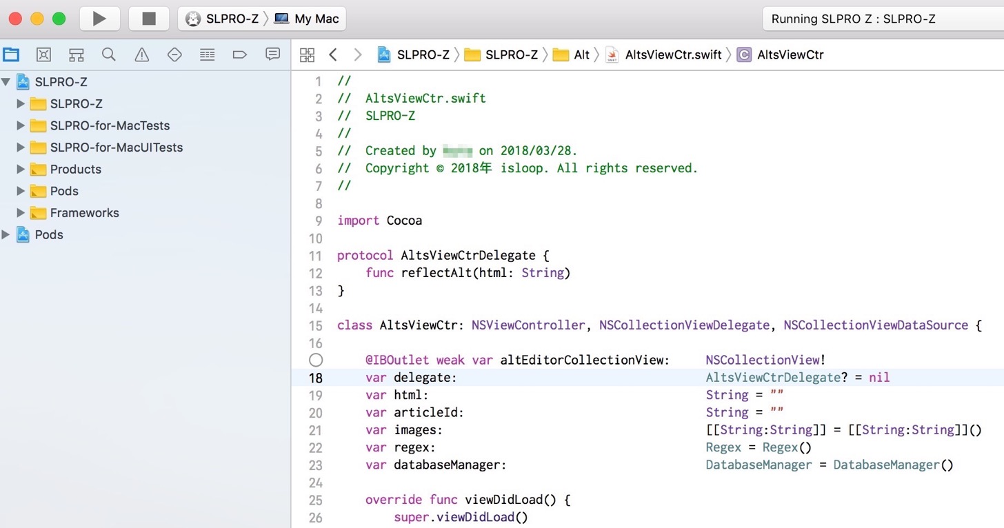This screenshot has width=1004, height=528.
Task: Collapse the SLPRO-Z project root triangle
Action: click(x=6, y=82)
